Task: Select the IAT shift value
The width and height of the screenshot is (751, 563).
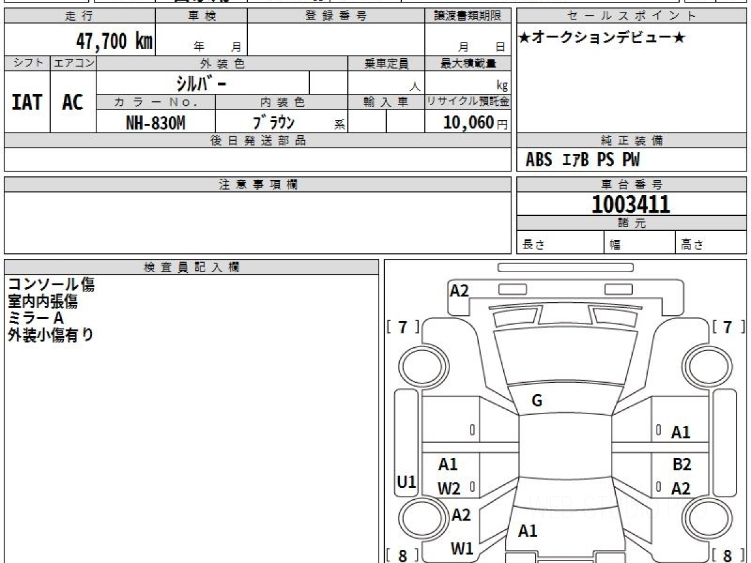Action: pos(27,103)
